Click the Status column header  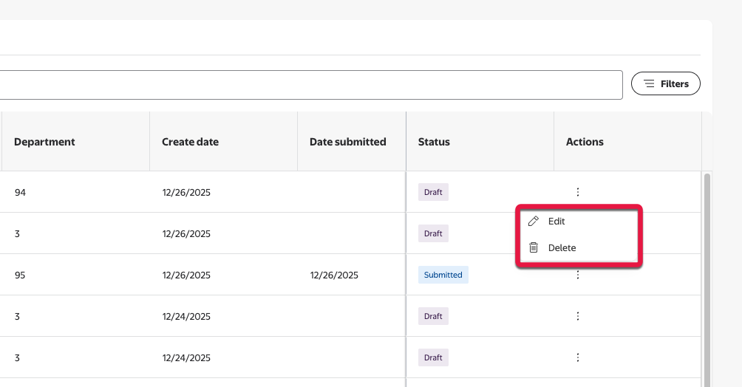[434, 142]
